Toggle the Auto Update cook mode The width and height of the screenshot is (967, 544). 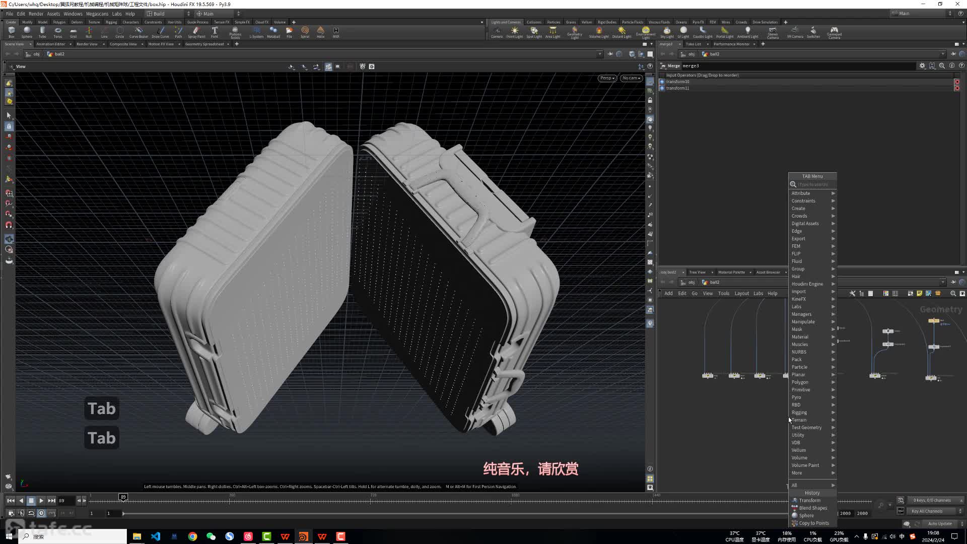pyautogui.click(x=940, y=523)
